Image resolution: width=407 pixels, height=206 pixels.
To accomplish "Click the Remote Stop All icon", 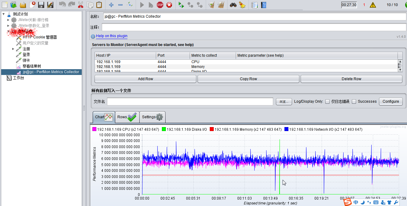I will [x=190, y=5].
